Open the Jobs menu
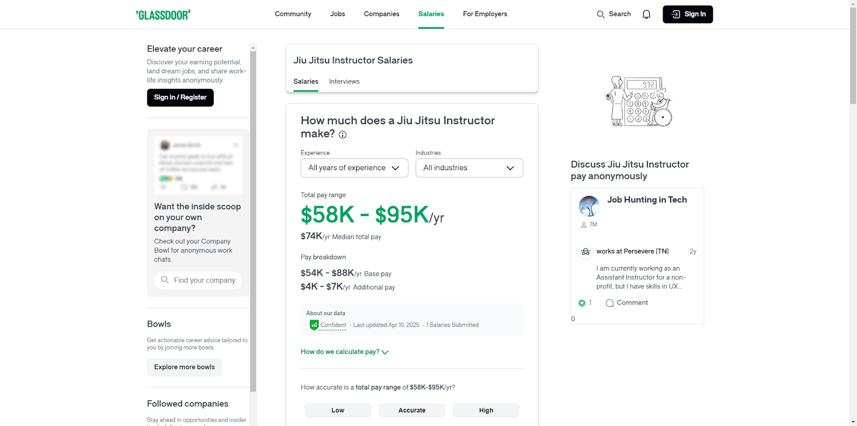The image size is (857, 426). coord(337,14)
